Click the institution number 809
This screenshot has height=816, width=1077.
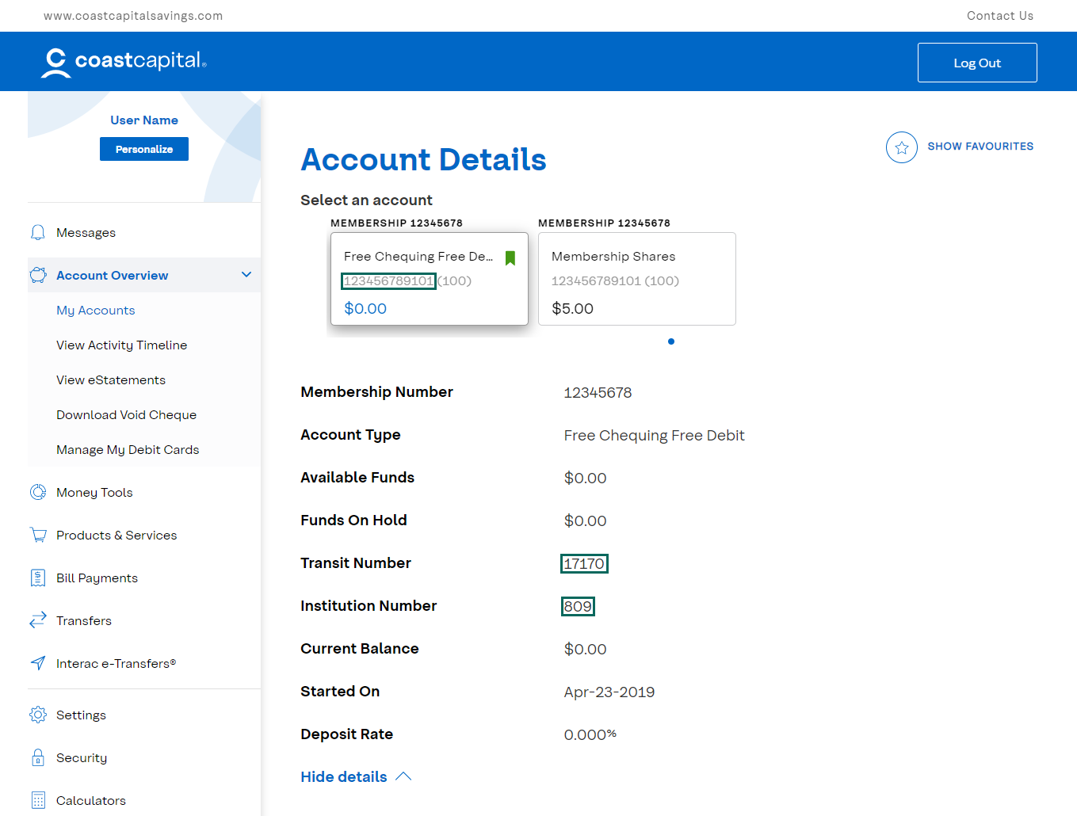[x=578, y=606]
